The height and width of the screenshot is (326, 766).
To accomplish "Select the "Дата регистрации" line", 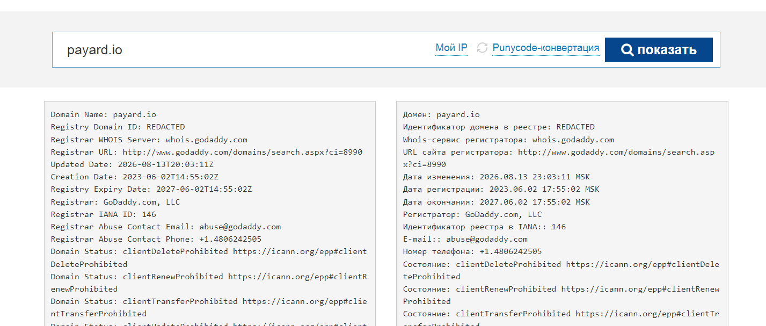I will point(501,189).
